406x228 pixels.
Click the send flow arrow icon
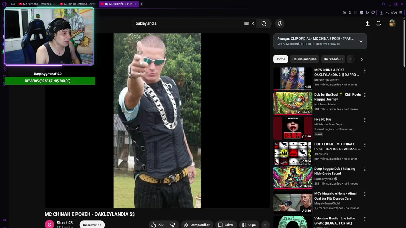point(367,13)
